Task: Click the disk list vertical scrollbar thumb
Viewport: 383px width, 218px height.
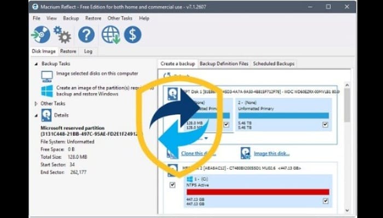Action: pyautogui.click(x=347, y=105)
